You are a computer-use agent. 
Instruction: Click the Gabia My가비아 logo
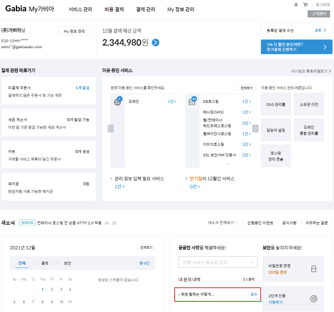[30, 9]
